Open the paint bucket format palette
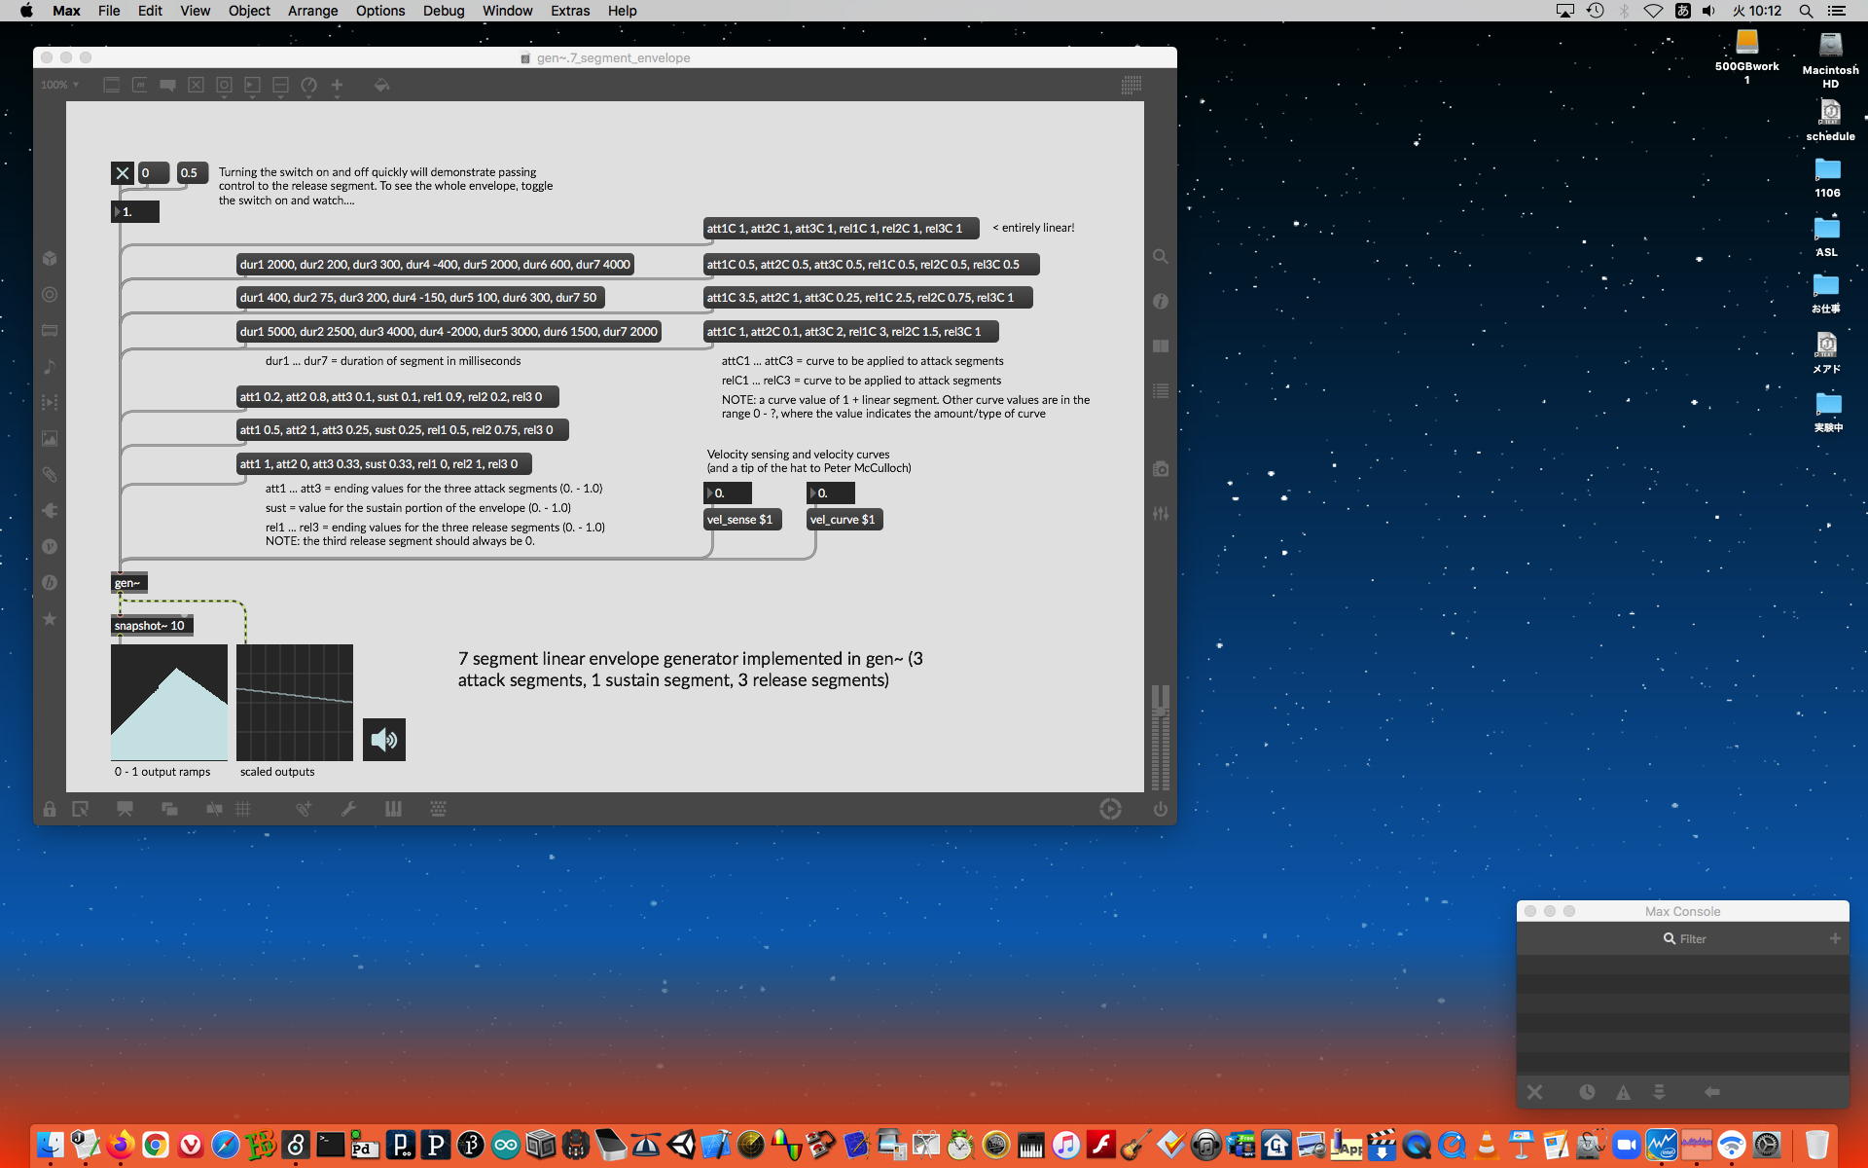This screenshot has height=1168, width=1868. pyautogui.click(x=381, y=86)
